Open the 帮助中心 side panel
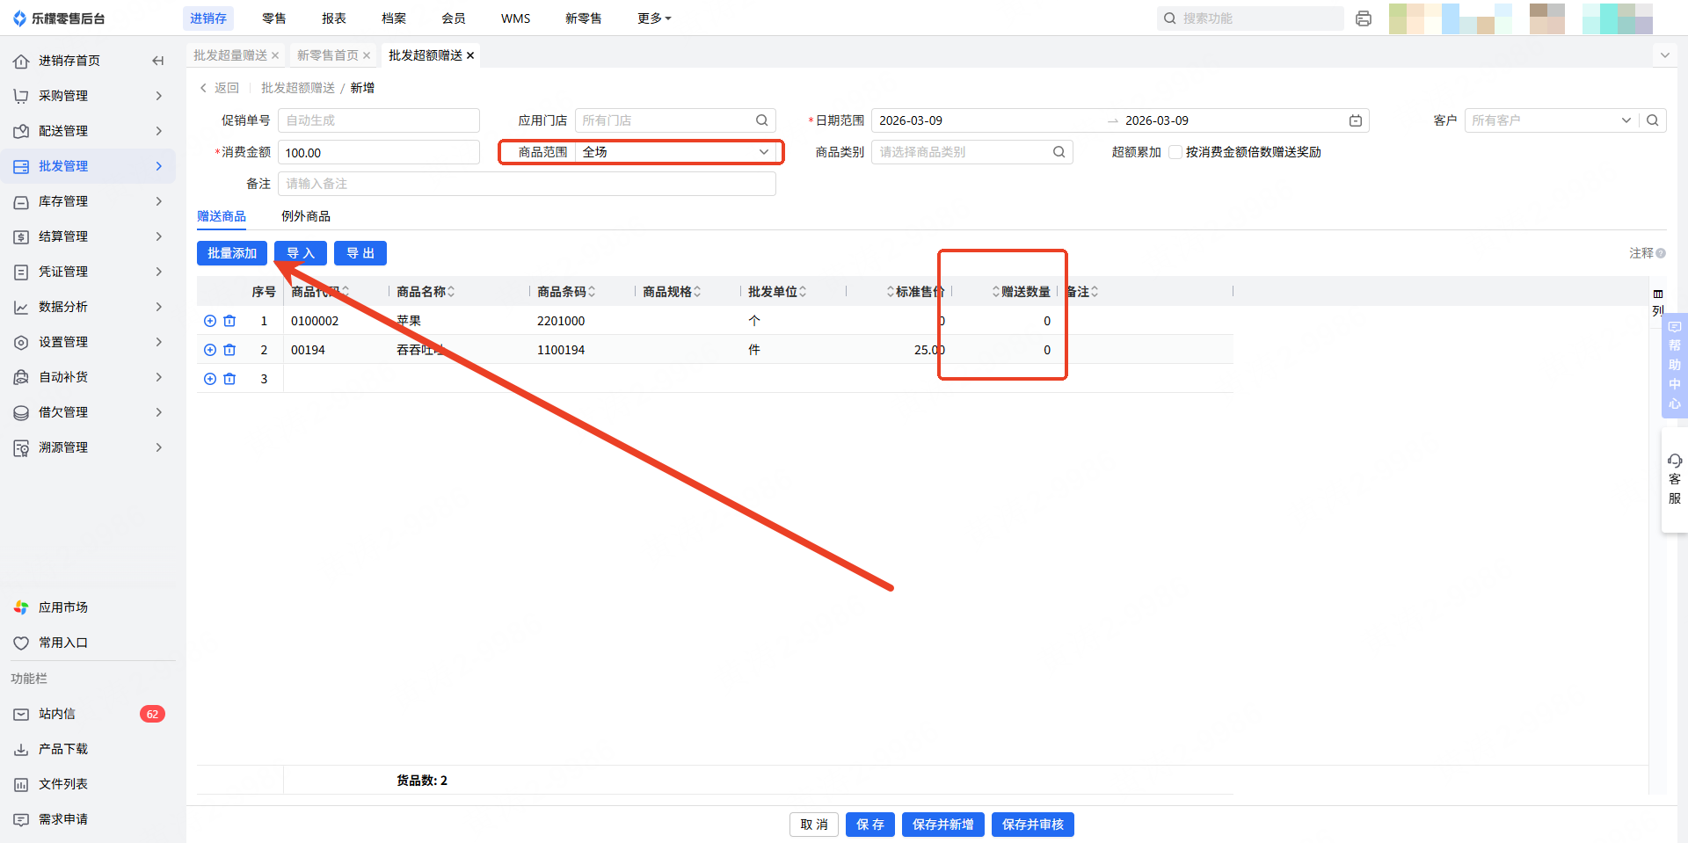Screen dimensions: 1688x843 coord(1675,365)
